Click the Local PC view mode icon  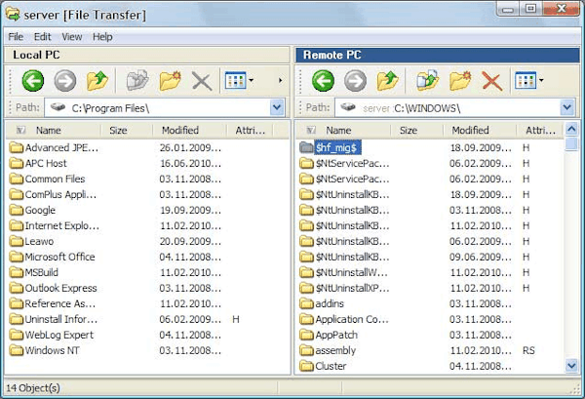236,80
